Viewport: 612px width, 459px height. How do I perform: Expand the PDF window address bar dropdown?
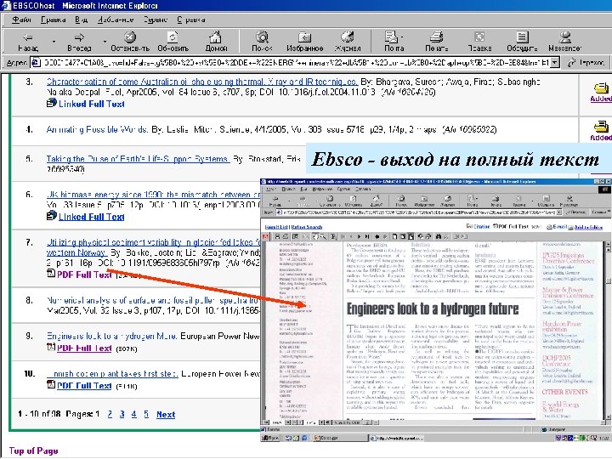[559, 212]
